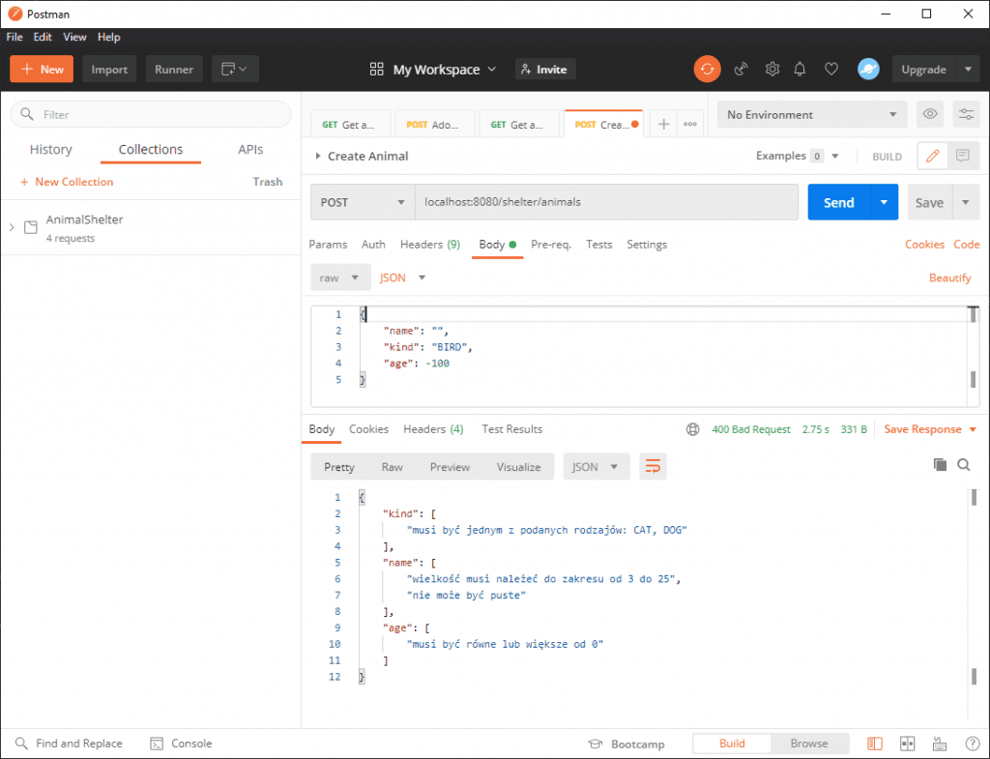Open the View menu

(x=74, y=38)
